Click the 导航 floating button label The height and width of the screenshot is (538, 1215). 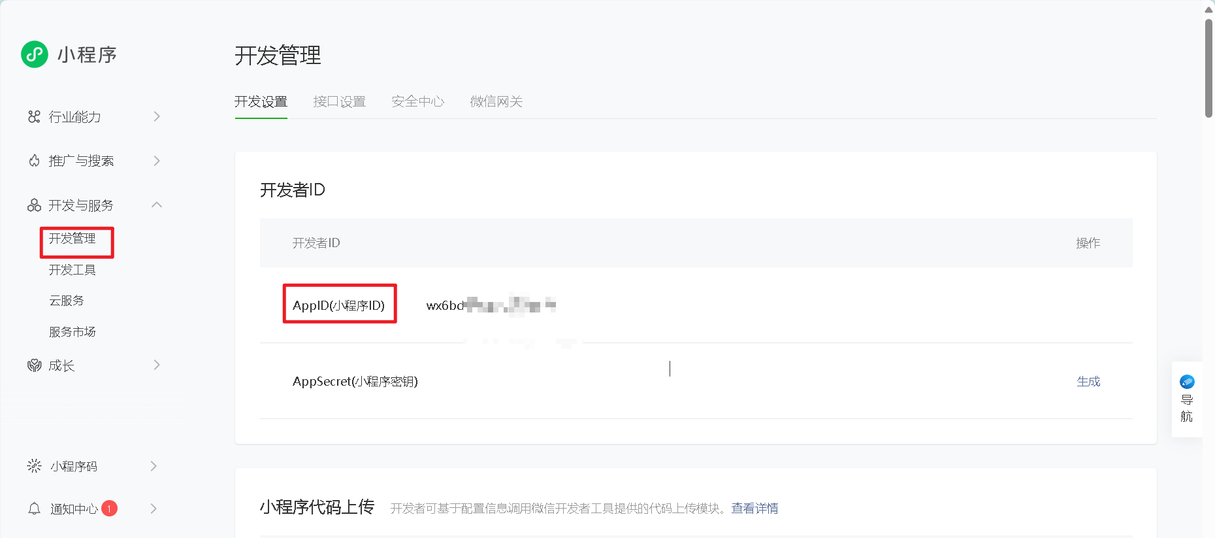click(x=1187, y=409)
